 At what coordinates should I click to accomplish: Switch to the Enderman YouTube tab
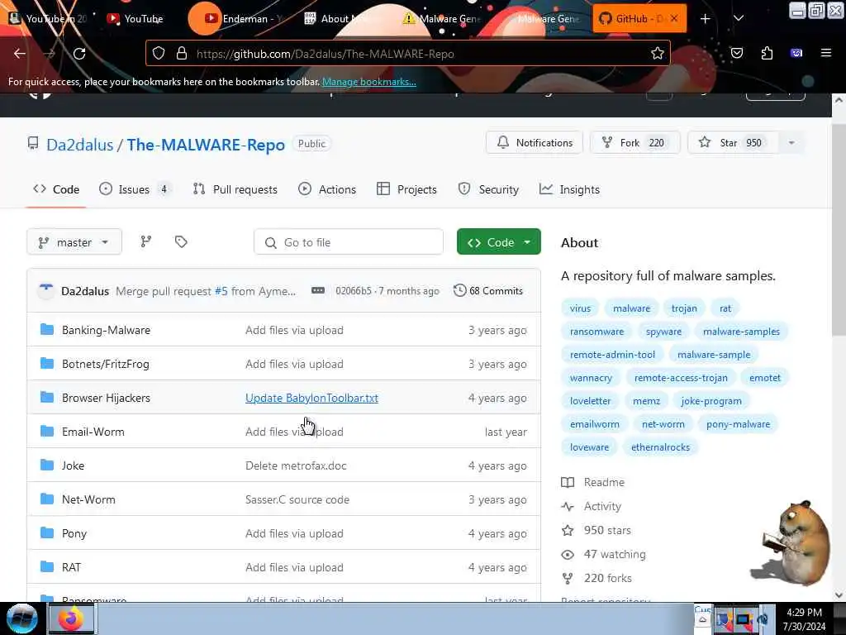[245, 19]
